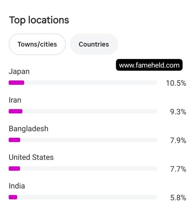Select the United States country label
Screen dimensions: 195x222
pos(31,157)
